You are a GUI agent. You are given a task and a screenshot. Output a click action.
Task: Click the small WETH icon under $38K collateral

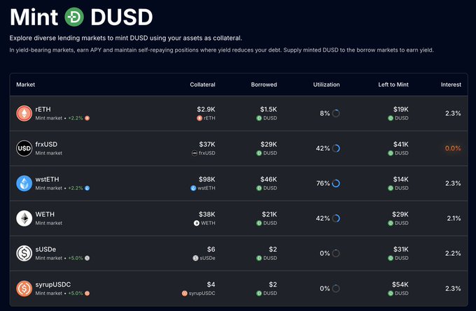pos(197,223)
